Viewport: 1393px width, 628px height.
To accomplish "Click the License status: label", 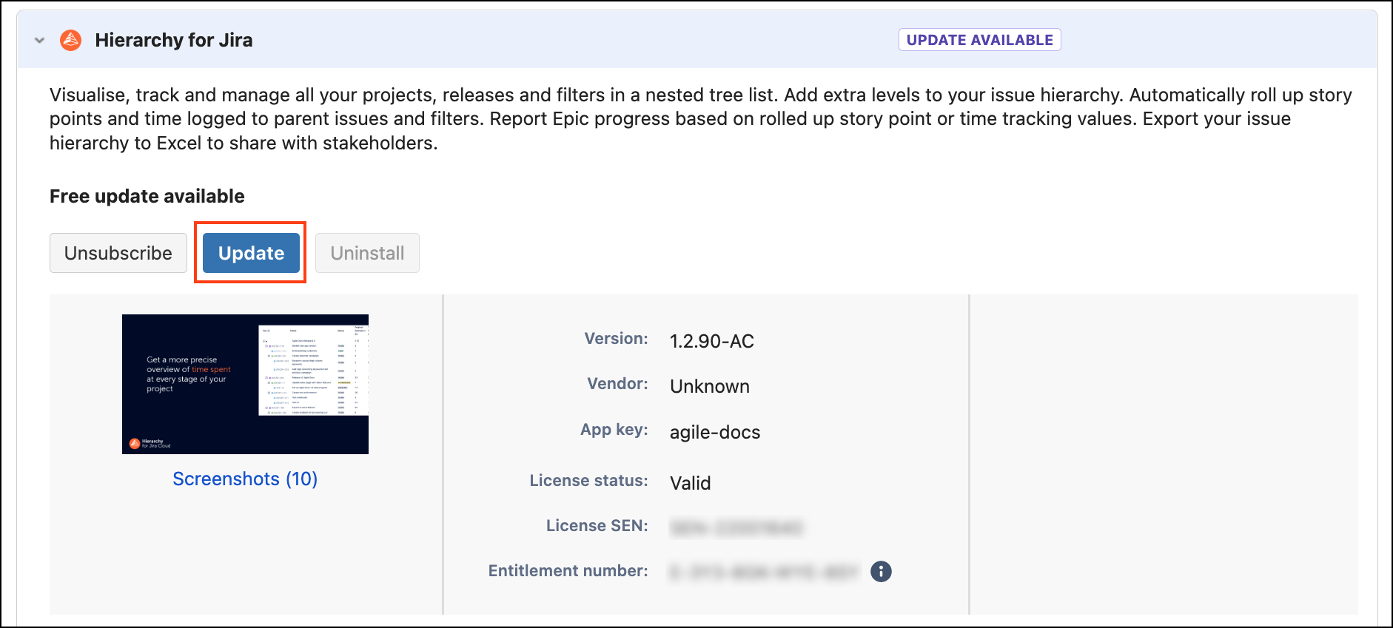I will click(588, 481).
